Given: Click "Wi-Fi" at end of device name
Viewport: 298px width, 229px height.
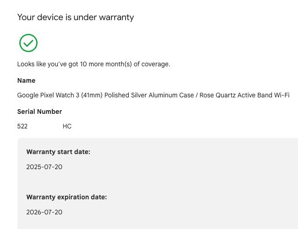Looking at the screenshot, I should (x=281, y=95).
